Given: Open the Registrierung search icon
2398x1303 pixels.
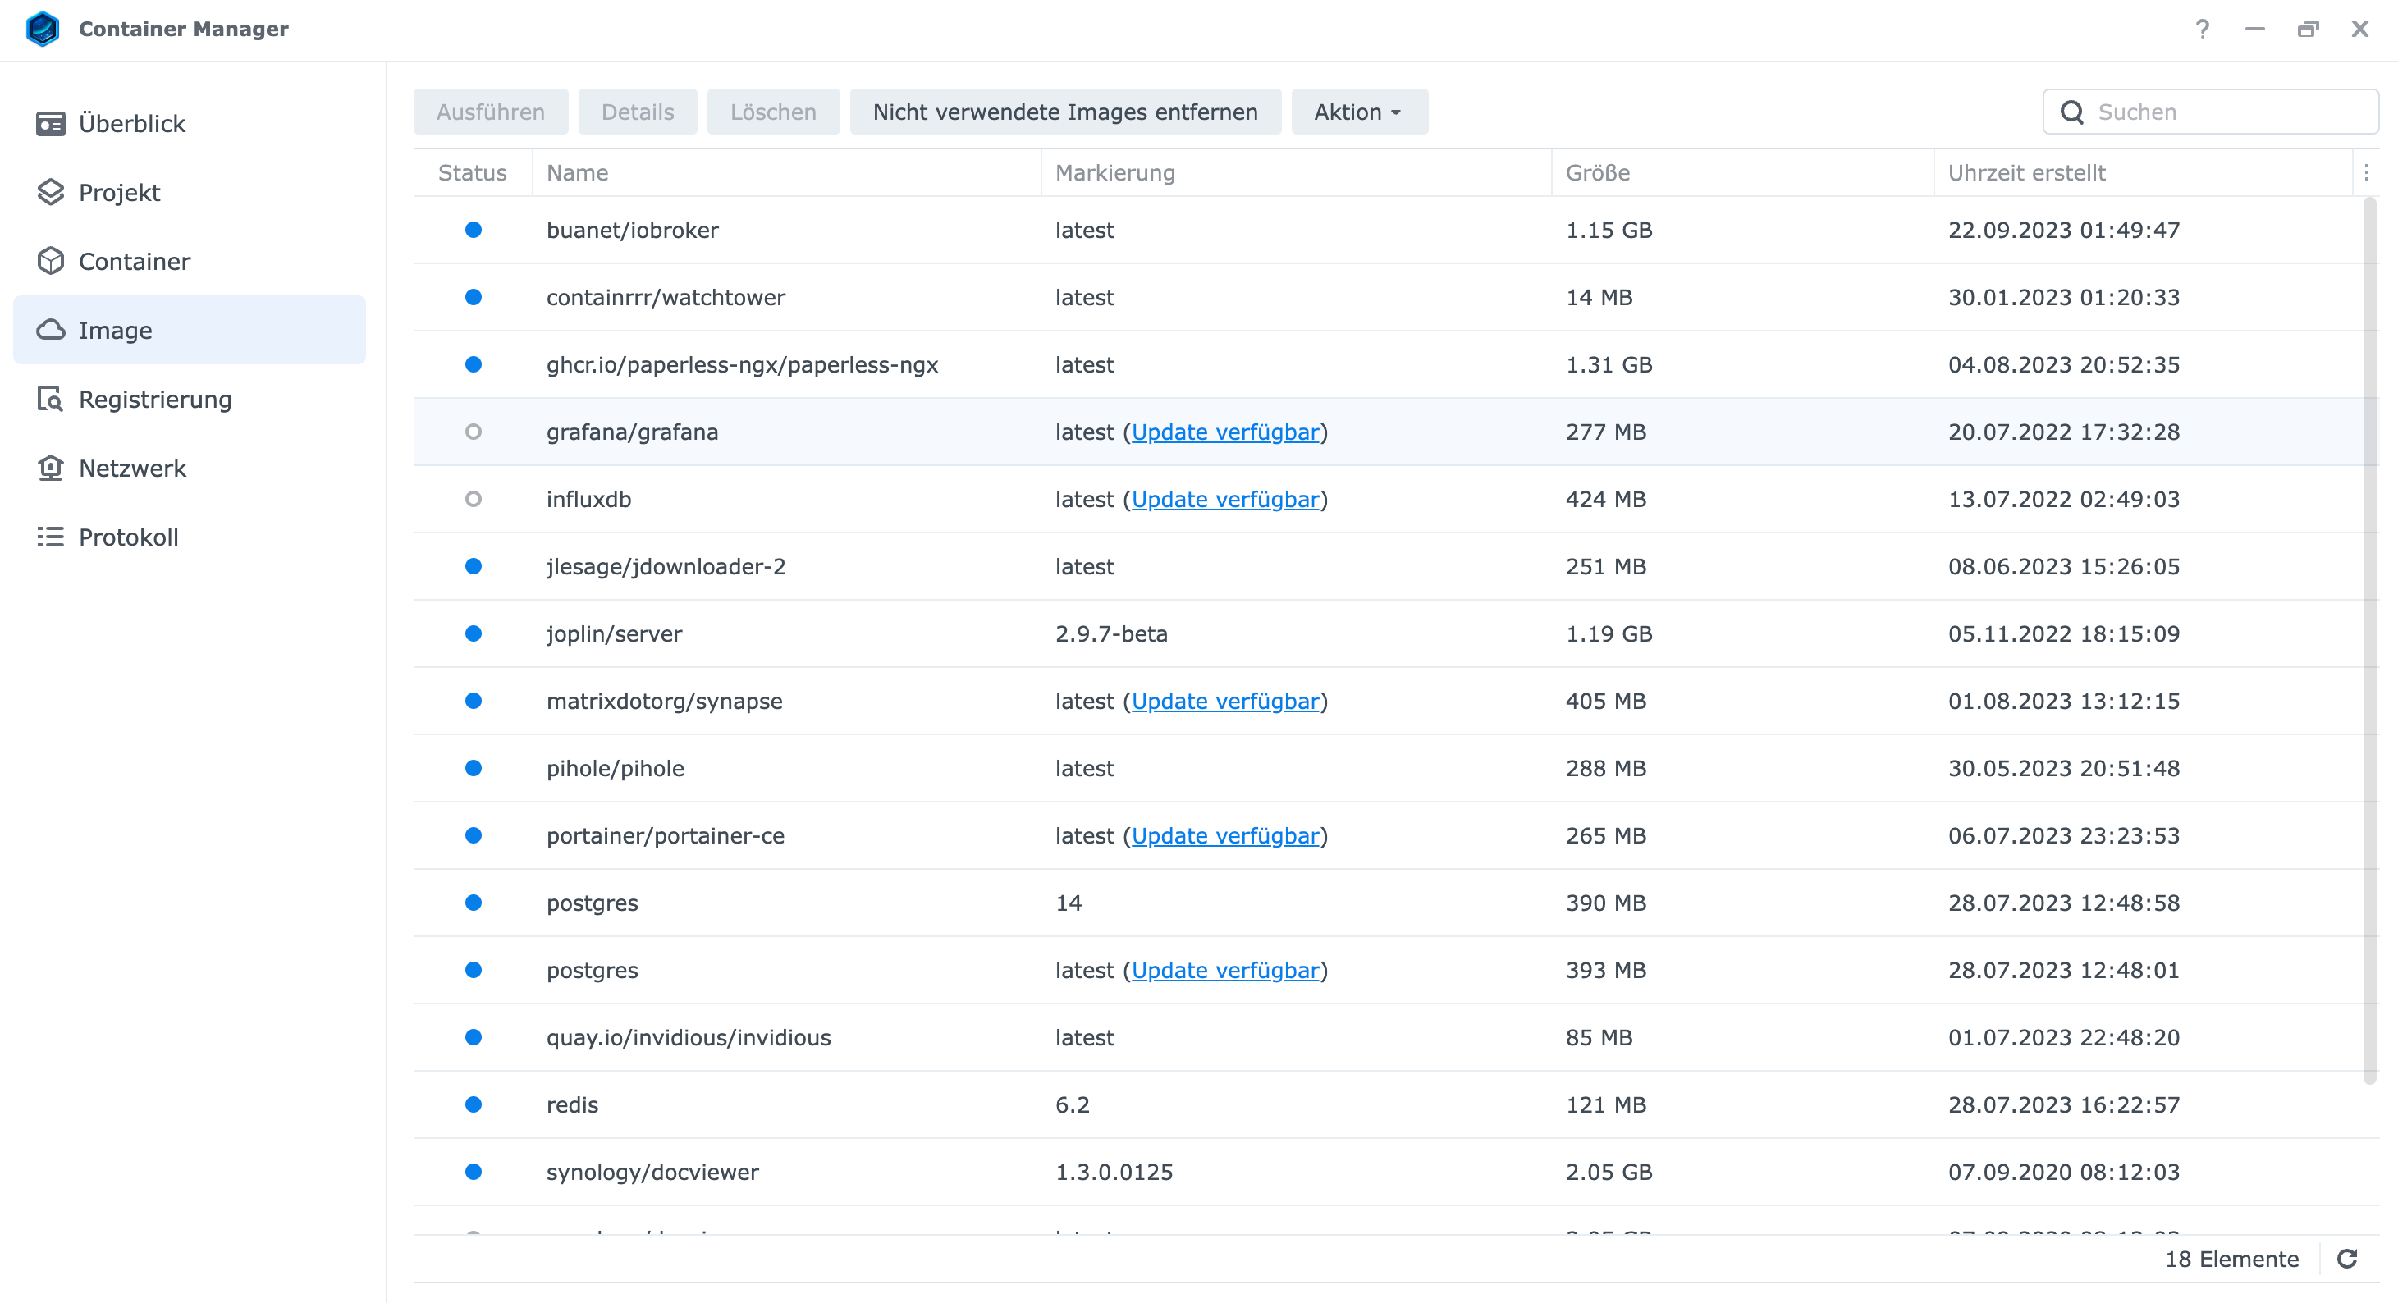Looking at the screenshot, I should [50, 400].
